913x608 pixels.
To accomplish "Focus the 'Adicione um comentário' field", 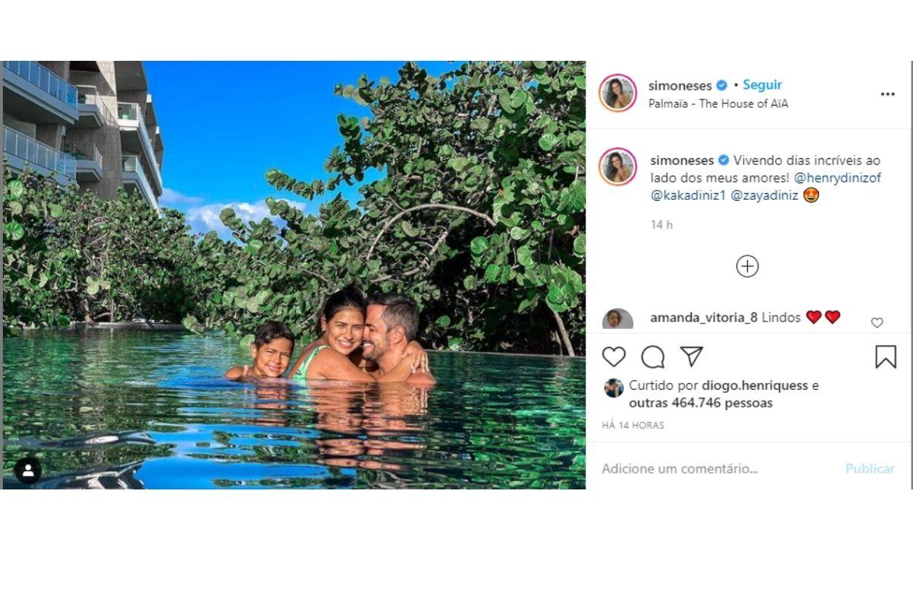I will [x=715, y=469].
